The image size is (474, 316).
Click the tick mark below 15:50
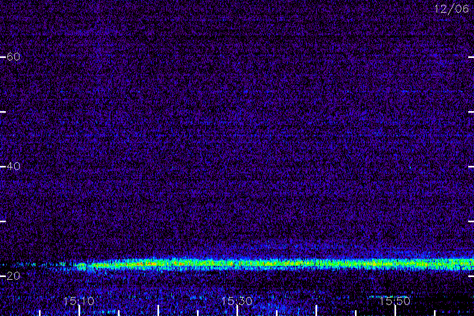coord(395,311)
